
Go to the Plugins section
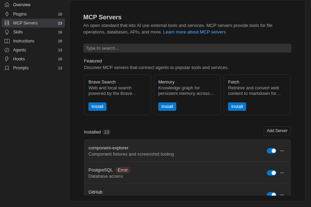[x=33, y=14]
